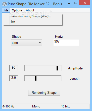
Task: Click the Length slider track right side
Action: click(49, 78)
